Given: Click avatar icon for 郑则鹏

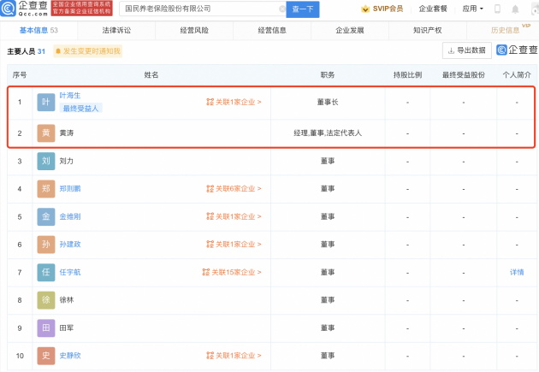Looking at the screenshot, I should point(46,189).
